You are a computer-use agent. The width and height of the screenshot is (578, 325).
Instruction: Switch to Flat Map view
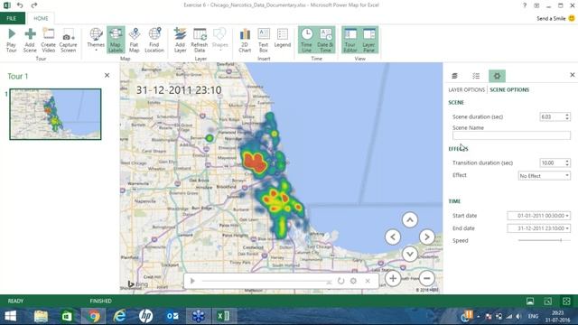[135, 40]
